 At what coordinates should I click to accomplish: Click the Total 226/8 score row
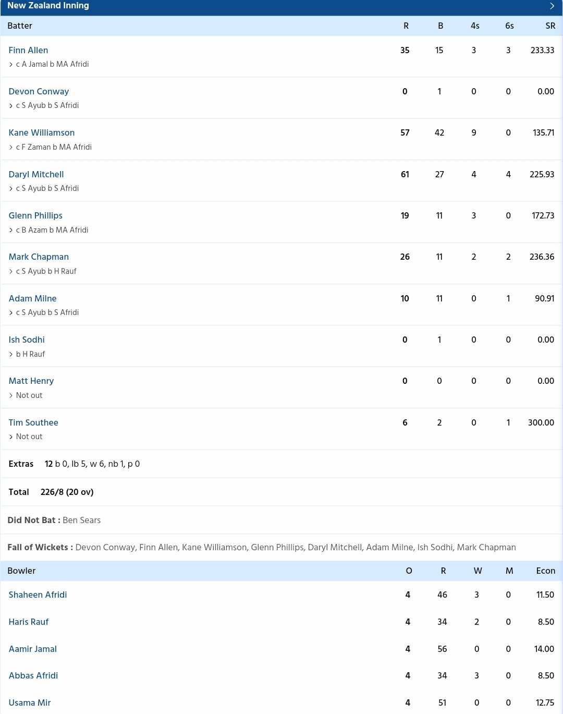67,492
